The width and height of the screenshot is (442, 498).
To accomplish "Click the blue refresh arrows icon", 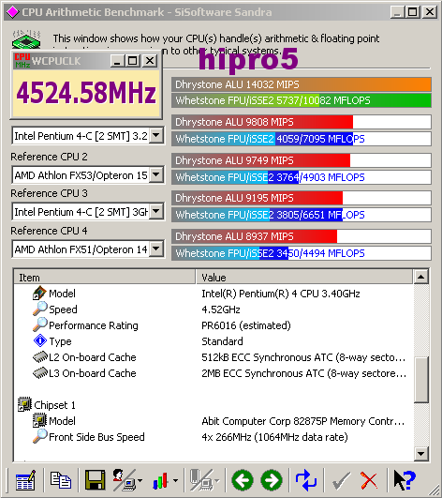I will pyautogui.click(x=305, y=480).
